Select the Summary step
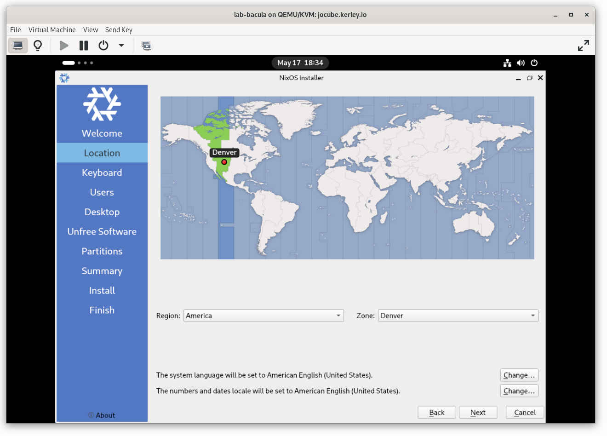The width and height of the screenshot is (607, 436). point(102,271)
